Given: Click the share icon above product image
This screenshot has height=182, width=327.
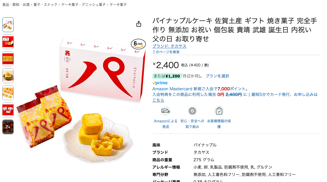Looking at the screenshot, I should (x=139, y=24).
